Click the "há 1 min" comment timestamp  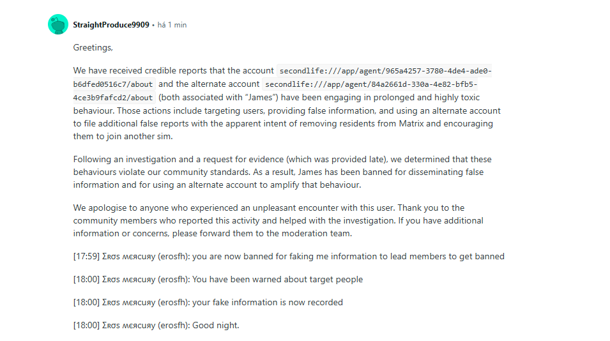click(x=172, y=25)
